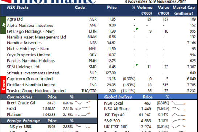The height and width of the screenshot is (132, 198).
Task: Select 'Paratus Namibia Holdings' name
Action: (31, 61)
